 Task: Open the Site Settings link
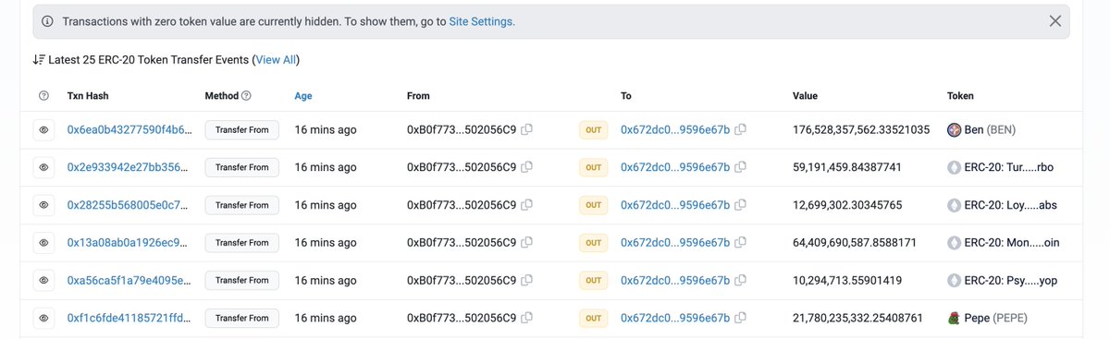481,21
